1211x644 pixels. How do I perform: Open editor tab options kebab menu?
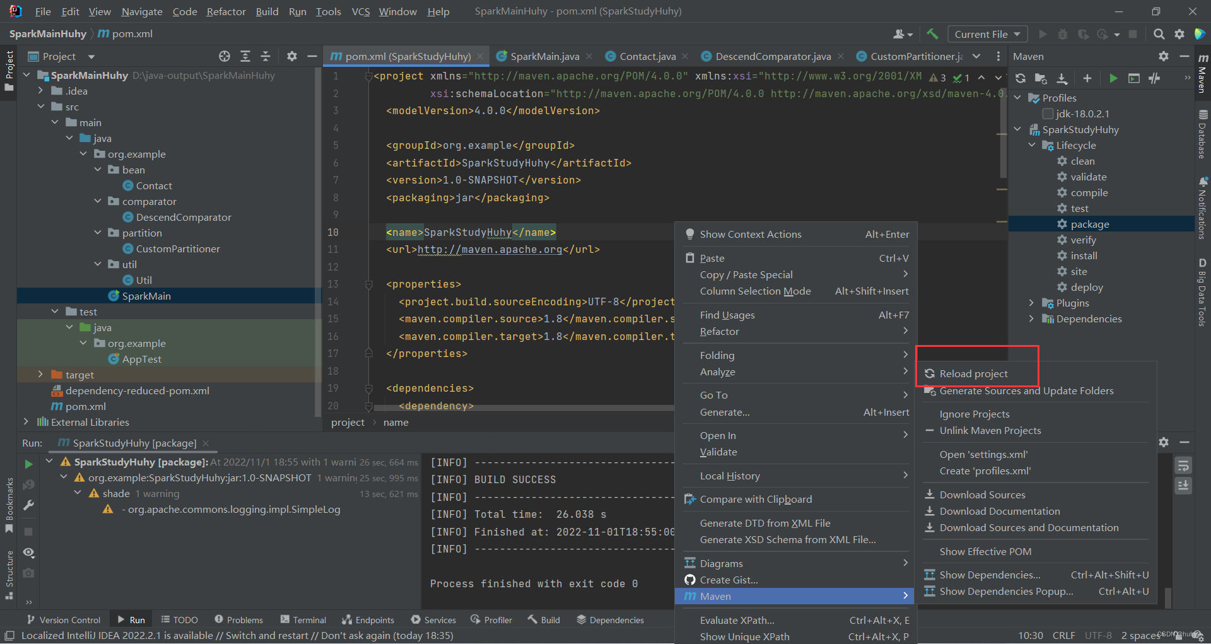pos(998,56)
